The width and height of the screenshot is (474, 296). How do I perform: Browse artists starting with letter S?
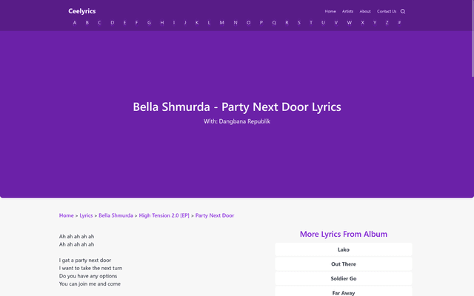[x=299, y=23]
